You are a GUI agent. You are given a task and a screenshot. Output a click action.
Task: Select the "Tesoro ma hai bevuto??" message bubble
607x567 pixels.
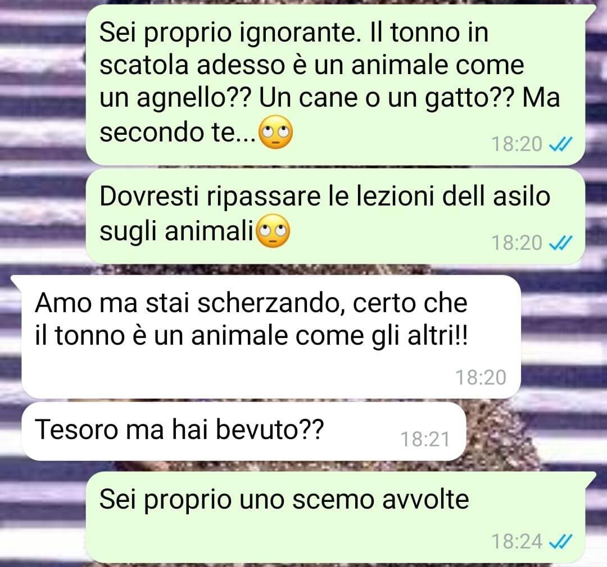[x=244, y=431]
